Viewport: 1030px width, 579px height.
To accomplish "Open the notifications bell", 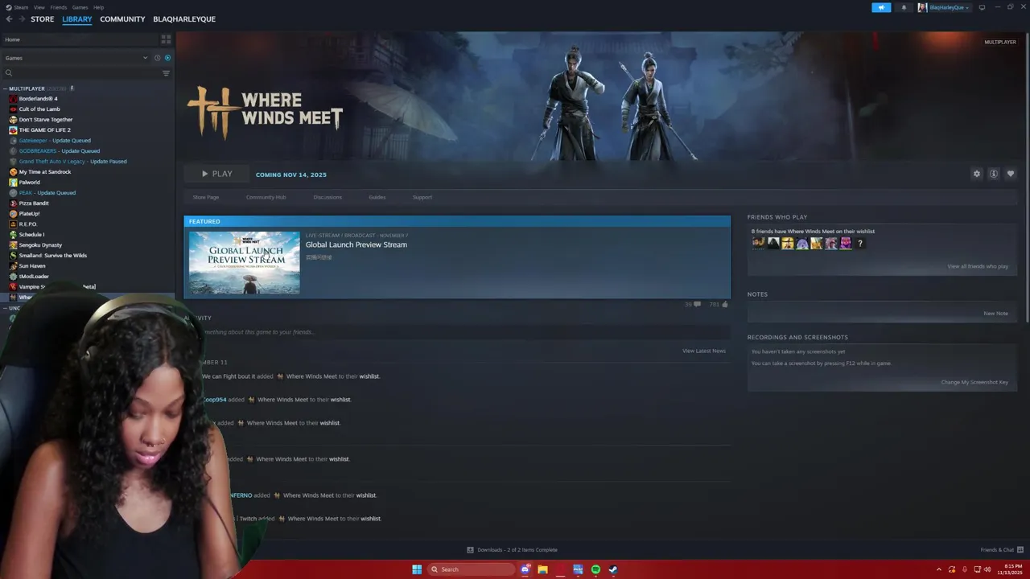I will (x=903, y=7).
